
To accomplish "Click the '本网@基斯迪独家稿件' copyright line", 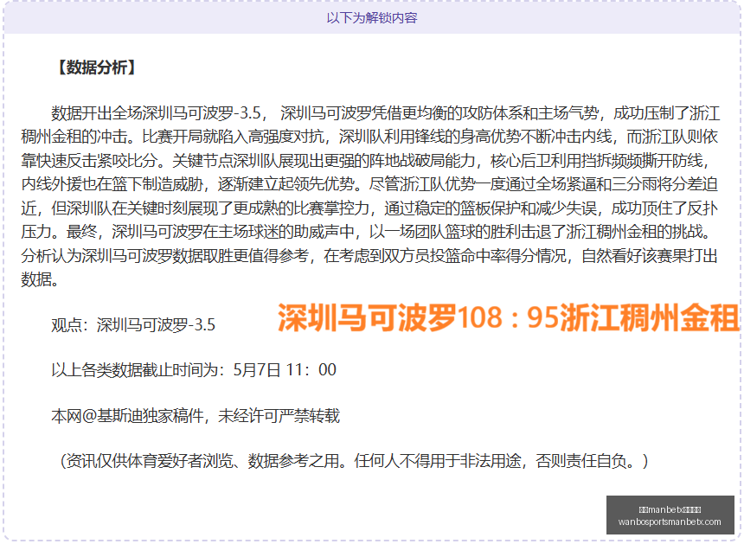I will [196, 416].
